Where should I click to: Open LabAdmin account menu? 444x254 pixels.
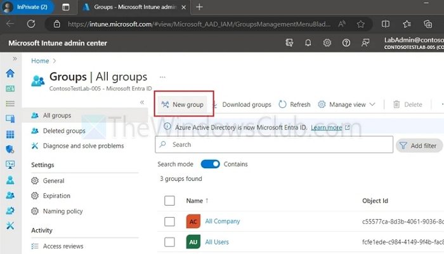[x=414, y=43]
